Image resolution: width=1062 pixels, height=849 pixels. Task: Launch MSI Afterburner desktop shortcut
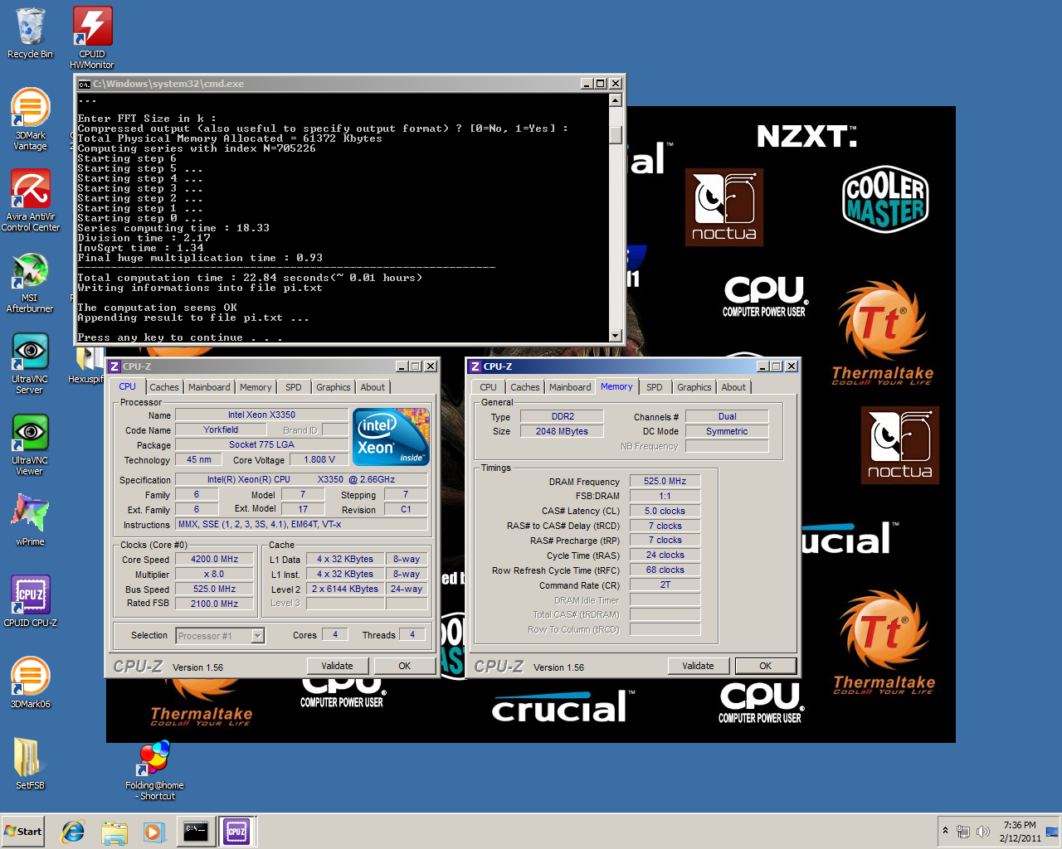click(30, 282)
